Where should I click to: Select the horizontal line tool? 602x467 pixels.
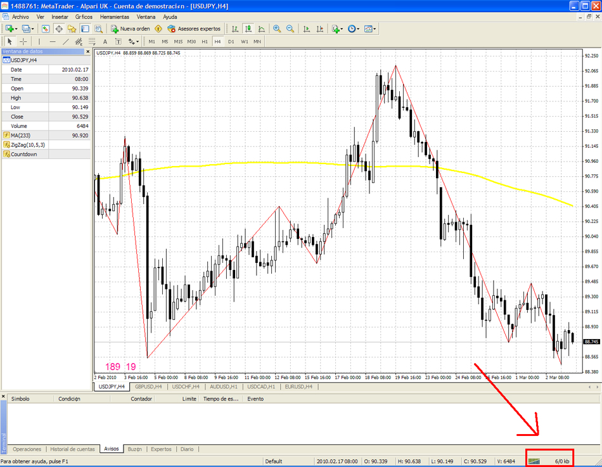[x=53, y=41]
